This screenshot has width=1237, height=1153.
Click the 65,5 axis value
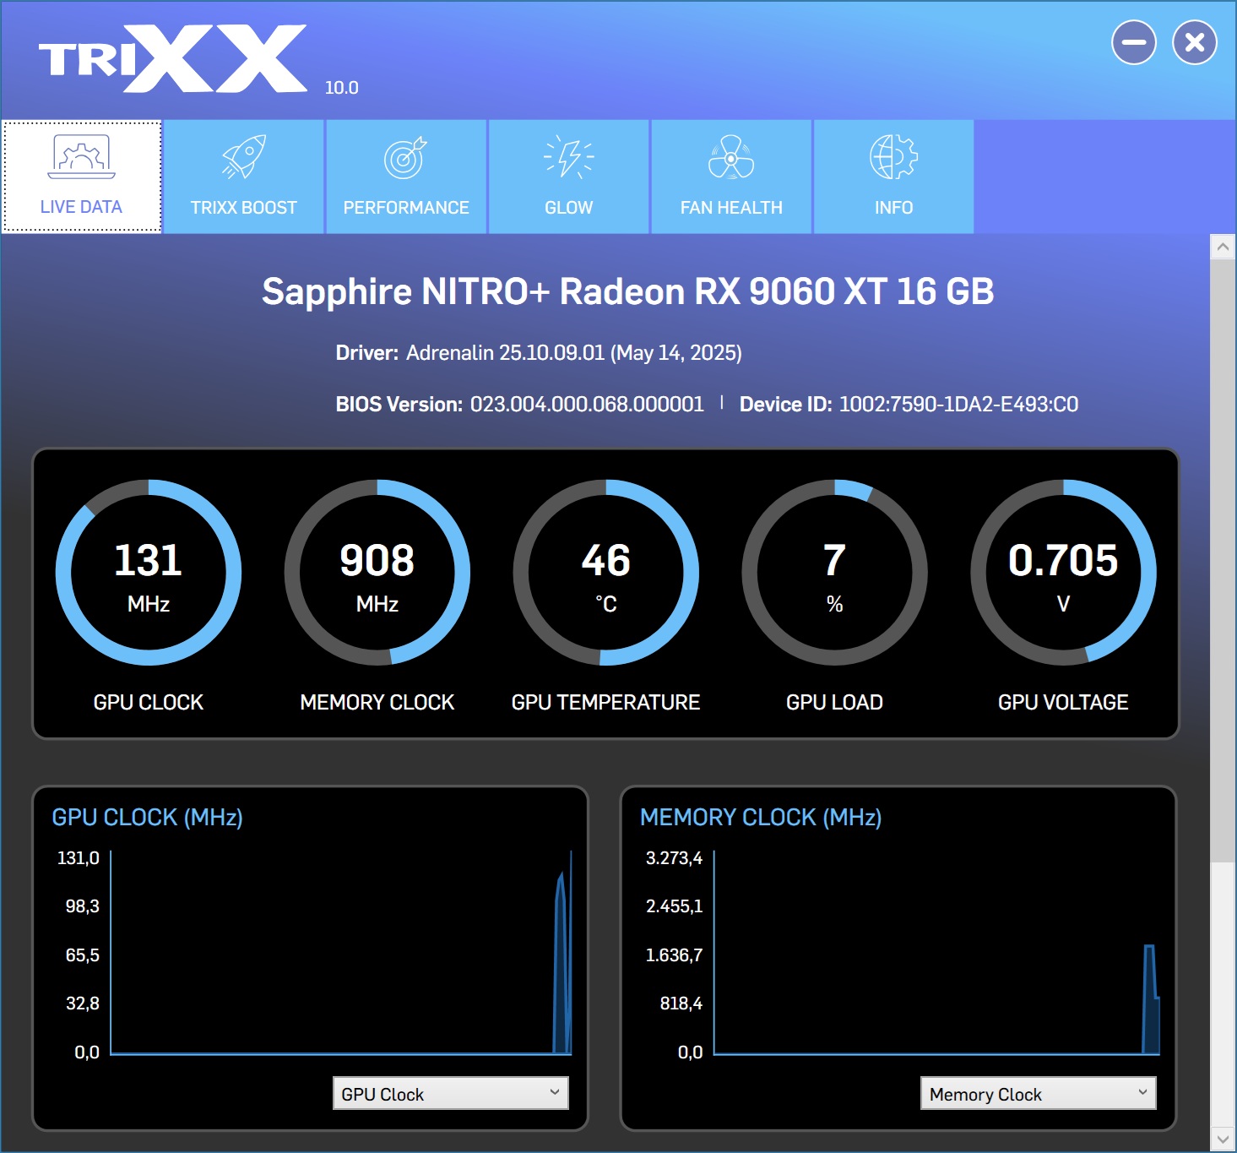[x=83, y=955]
